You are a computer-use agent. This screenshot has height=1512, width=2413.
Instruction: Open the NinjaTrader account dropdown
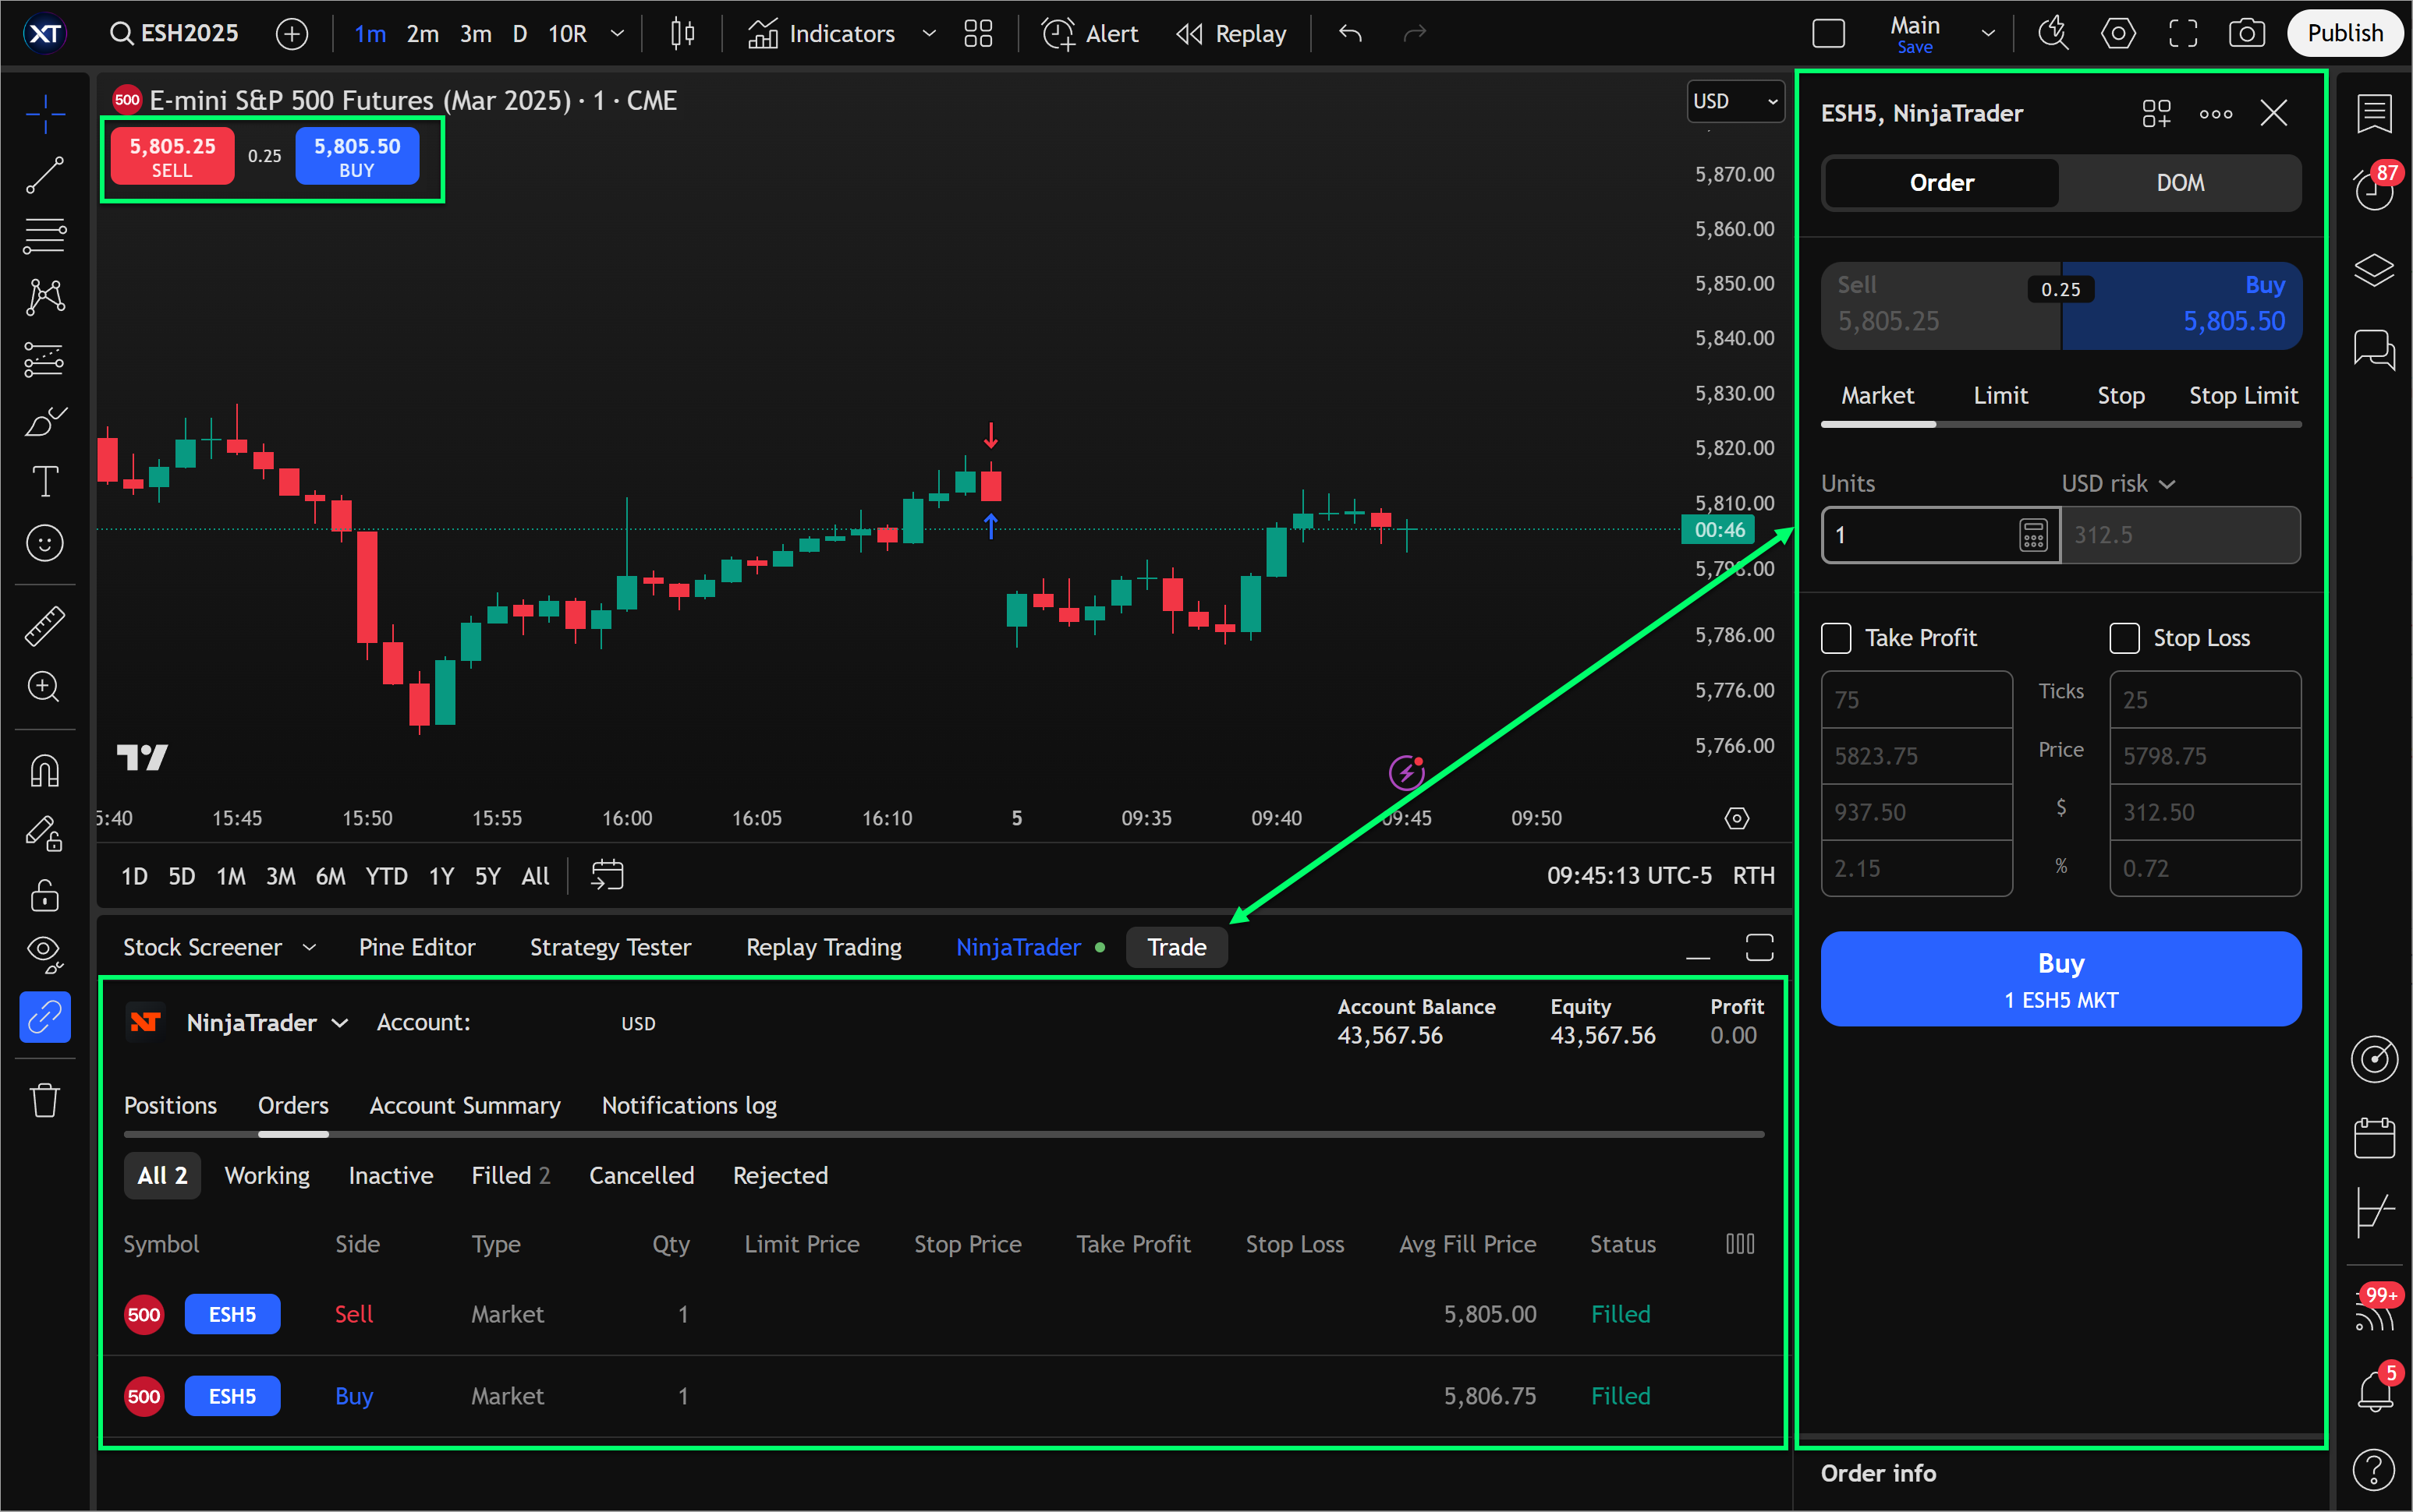(341, 1022)
